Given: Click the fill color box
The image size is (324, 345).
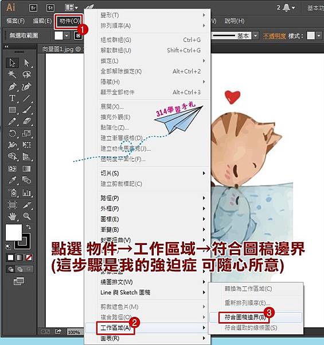Looking at the screenshot, I should click(x=14, y=232).
